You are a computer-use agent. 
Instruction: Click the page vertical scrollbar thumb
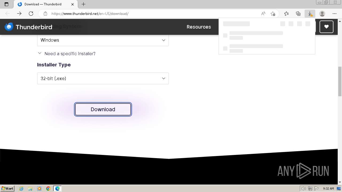point(340,82)
